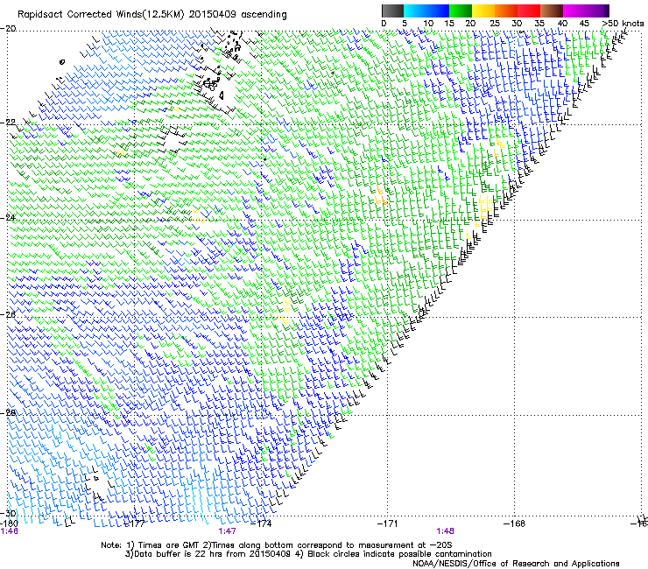Viewport: 648px width, 569px height.
Task: Click the brown 35-40 knots color bar segment
Action: pyautogui.click(x=552, y=11)
